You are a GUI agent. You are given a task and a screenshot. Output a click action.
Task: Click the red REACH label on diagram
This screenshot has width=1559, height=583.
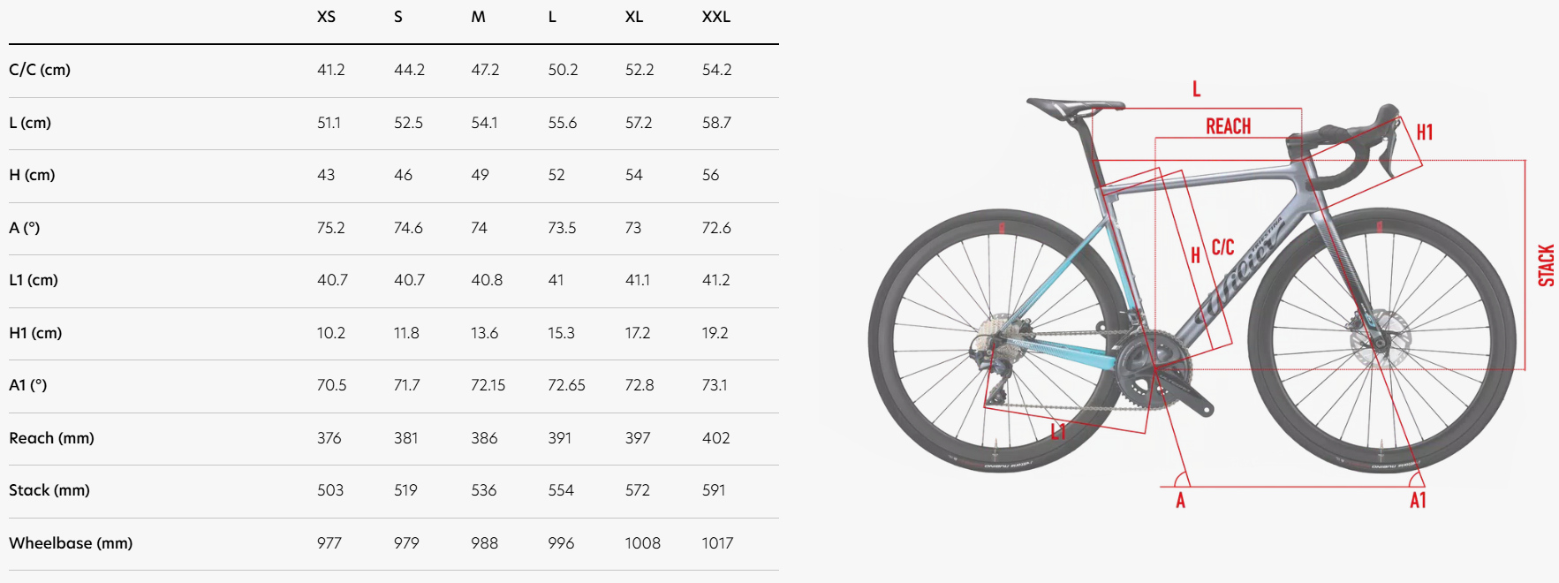coord(1229,126)
